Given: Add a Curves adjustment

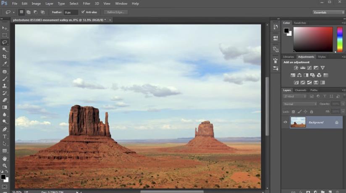Looking at the screenshot, I should click(309, 68).
